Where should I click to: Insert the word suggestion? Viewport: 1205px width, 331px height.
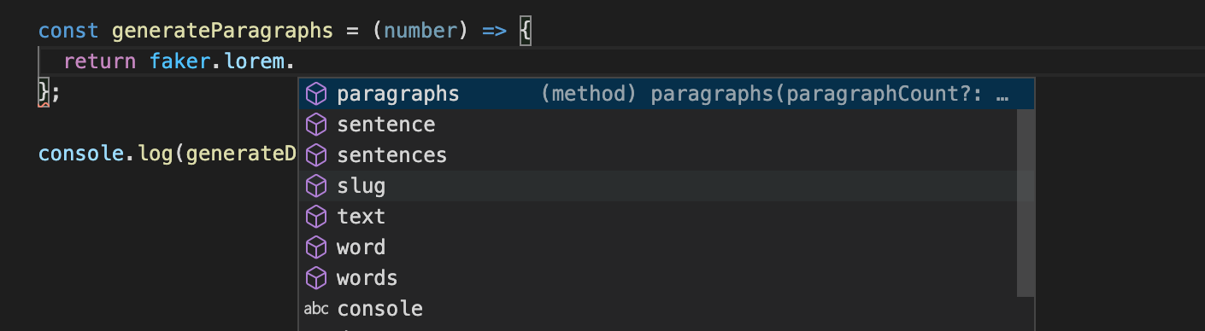tap(658, 247)
